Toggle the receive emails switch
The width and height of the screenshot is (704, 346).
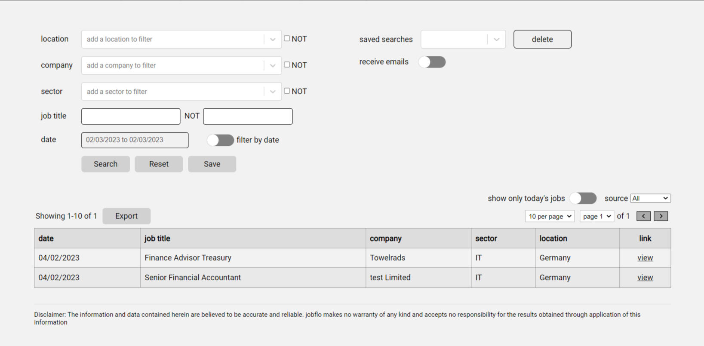[432, 62]
